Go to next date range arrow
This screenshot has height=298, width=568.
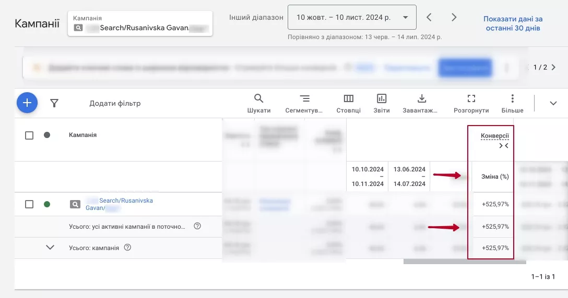pyautogui.click(x=454, y=17)
